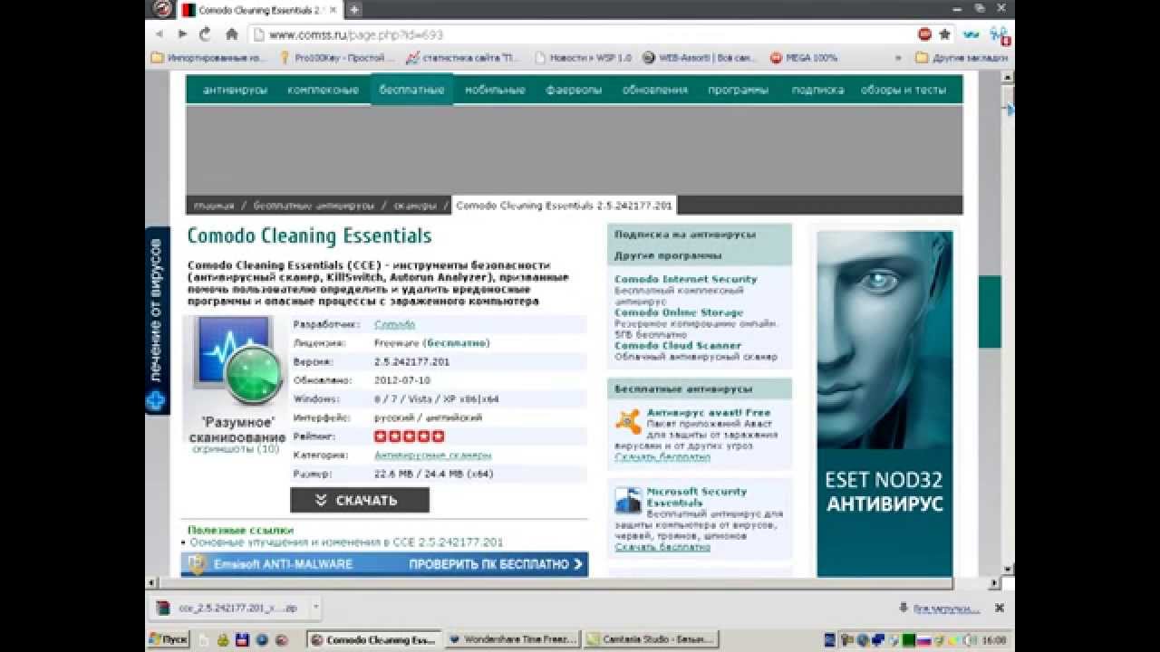Select the обновления menu item
Viewport: 1160px width, 652px height.
click(x=655, y=90)
